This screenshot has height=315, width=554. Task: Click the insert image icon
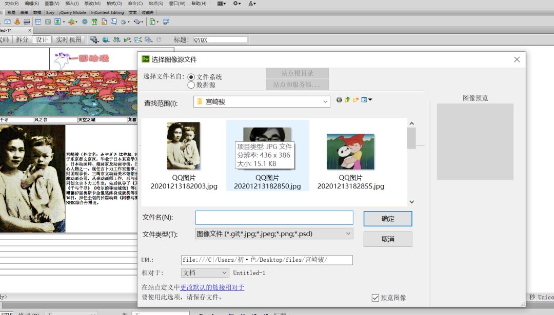[x=57, y=22]
